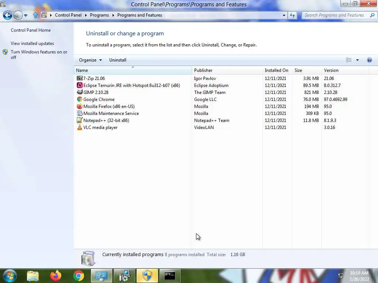
Task: Select the VLC media player entry
Action: coord(100,127)
